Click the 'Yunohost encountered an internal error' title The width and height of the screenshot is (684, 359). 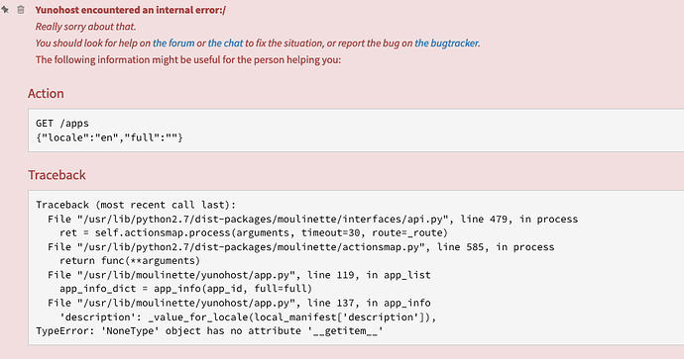131,10
